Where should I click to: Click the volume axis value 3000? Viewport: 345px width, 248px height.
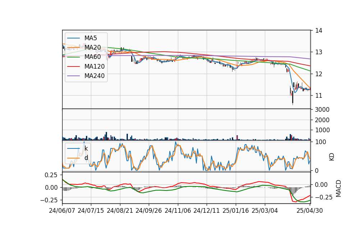[322, 110]
